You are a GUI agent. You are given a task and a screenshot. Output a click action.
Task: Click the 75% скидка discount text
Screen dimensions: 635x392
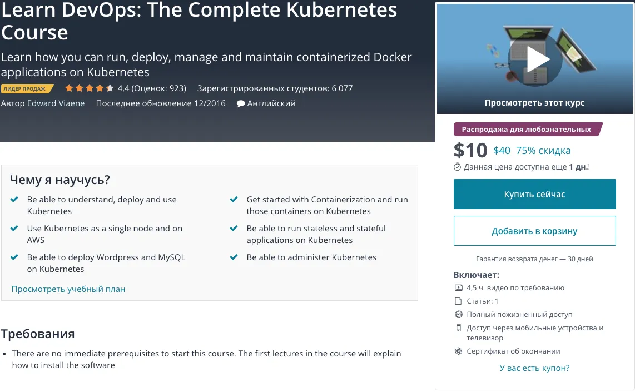coord(543,151)
